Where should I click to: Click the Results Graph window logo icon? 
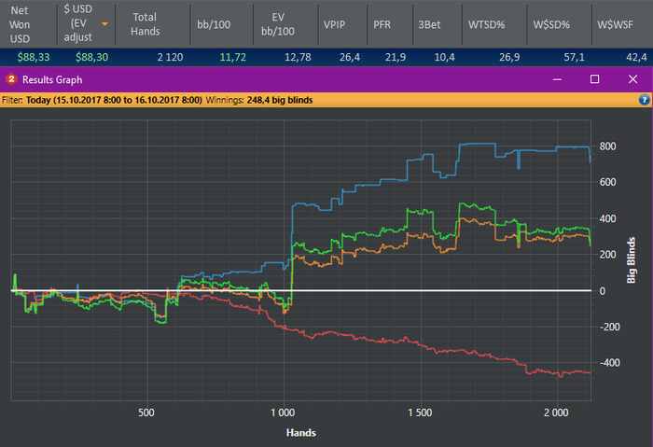(11, 79)
